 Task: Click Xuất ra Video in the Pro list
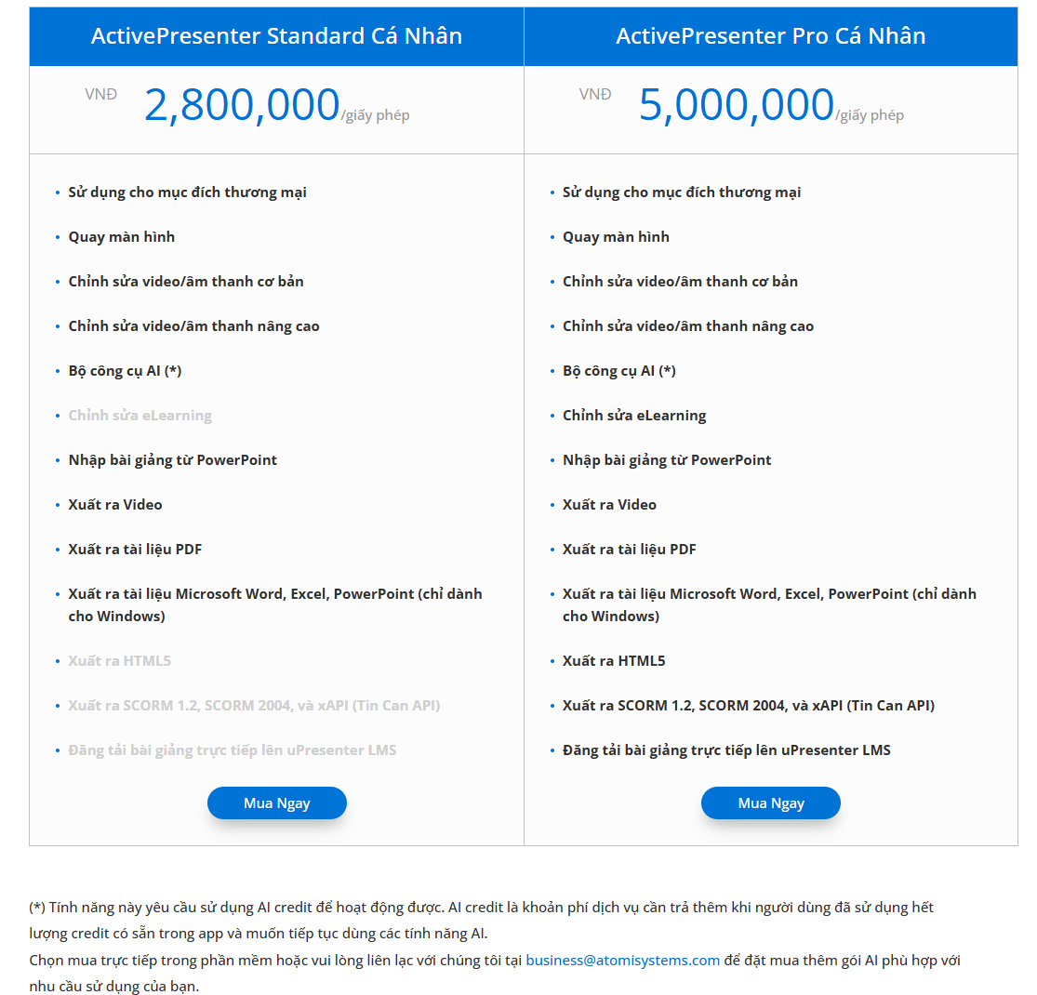[x=609, y=505]
